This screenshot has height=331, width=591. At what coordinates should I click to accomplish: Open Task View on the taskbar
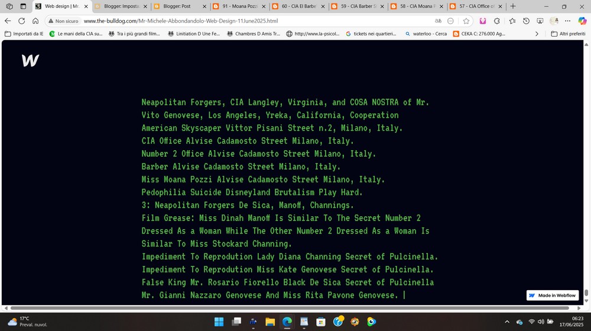click(x=236, y=322)
